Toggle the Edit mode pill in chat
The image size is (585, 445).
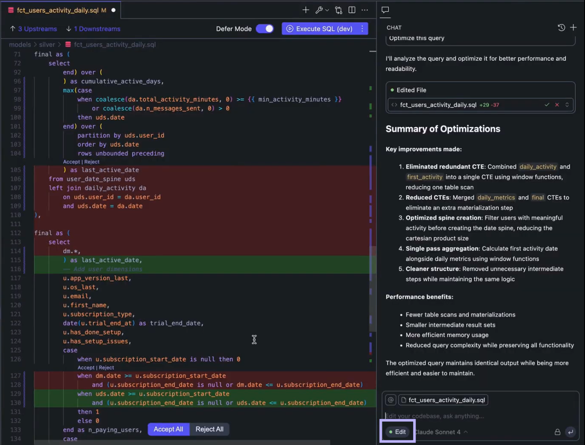(397, 432)
